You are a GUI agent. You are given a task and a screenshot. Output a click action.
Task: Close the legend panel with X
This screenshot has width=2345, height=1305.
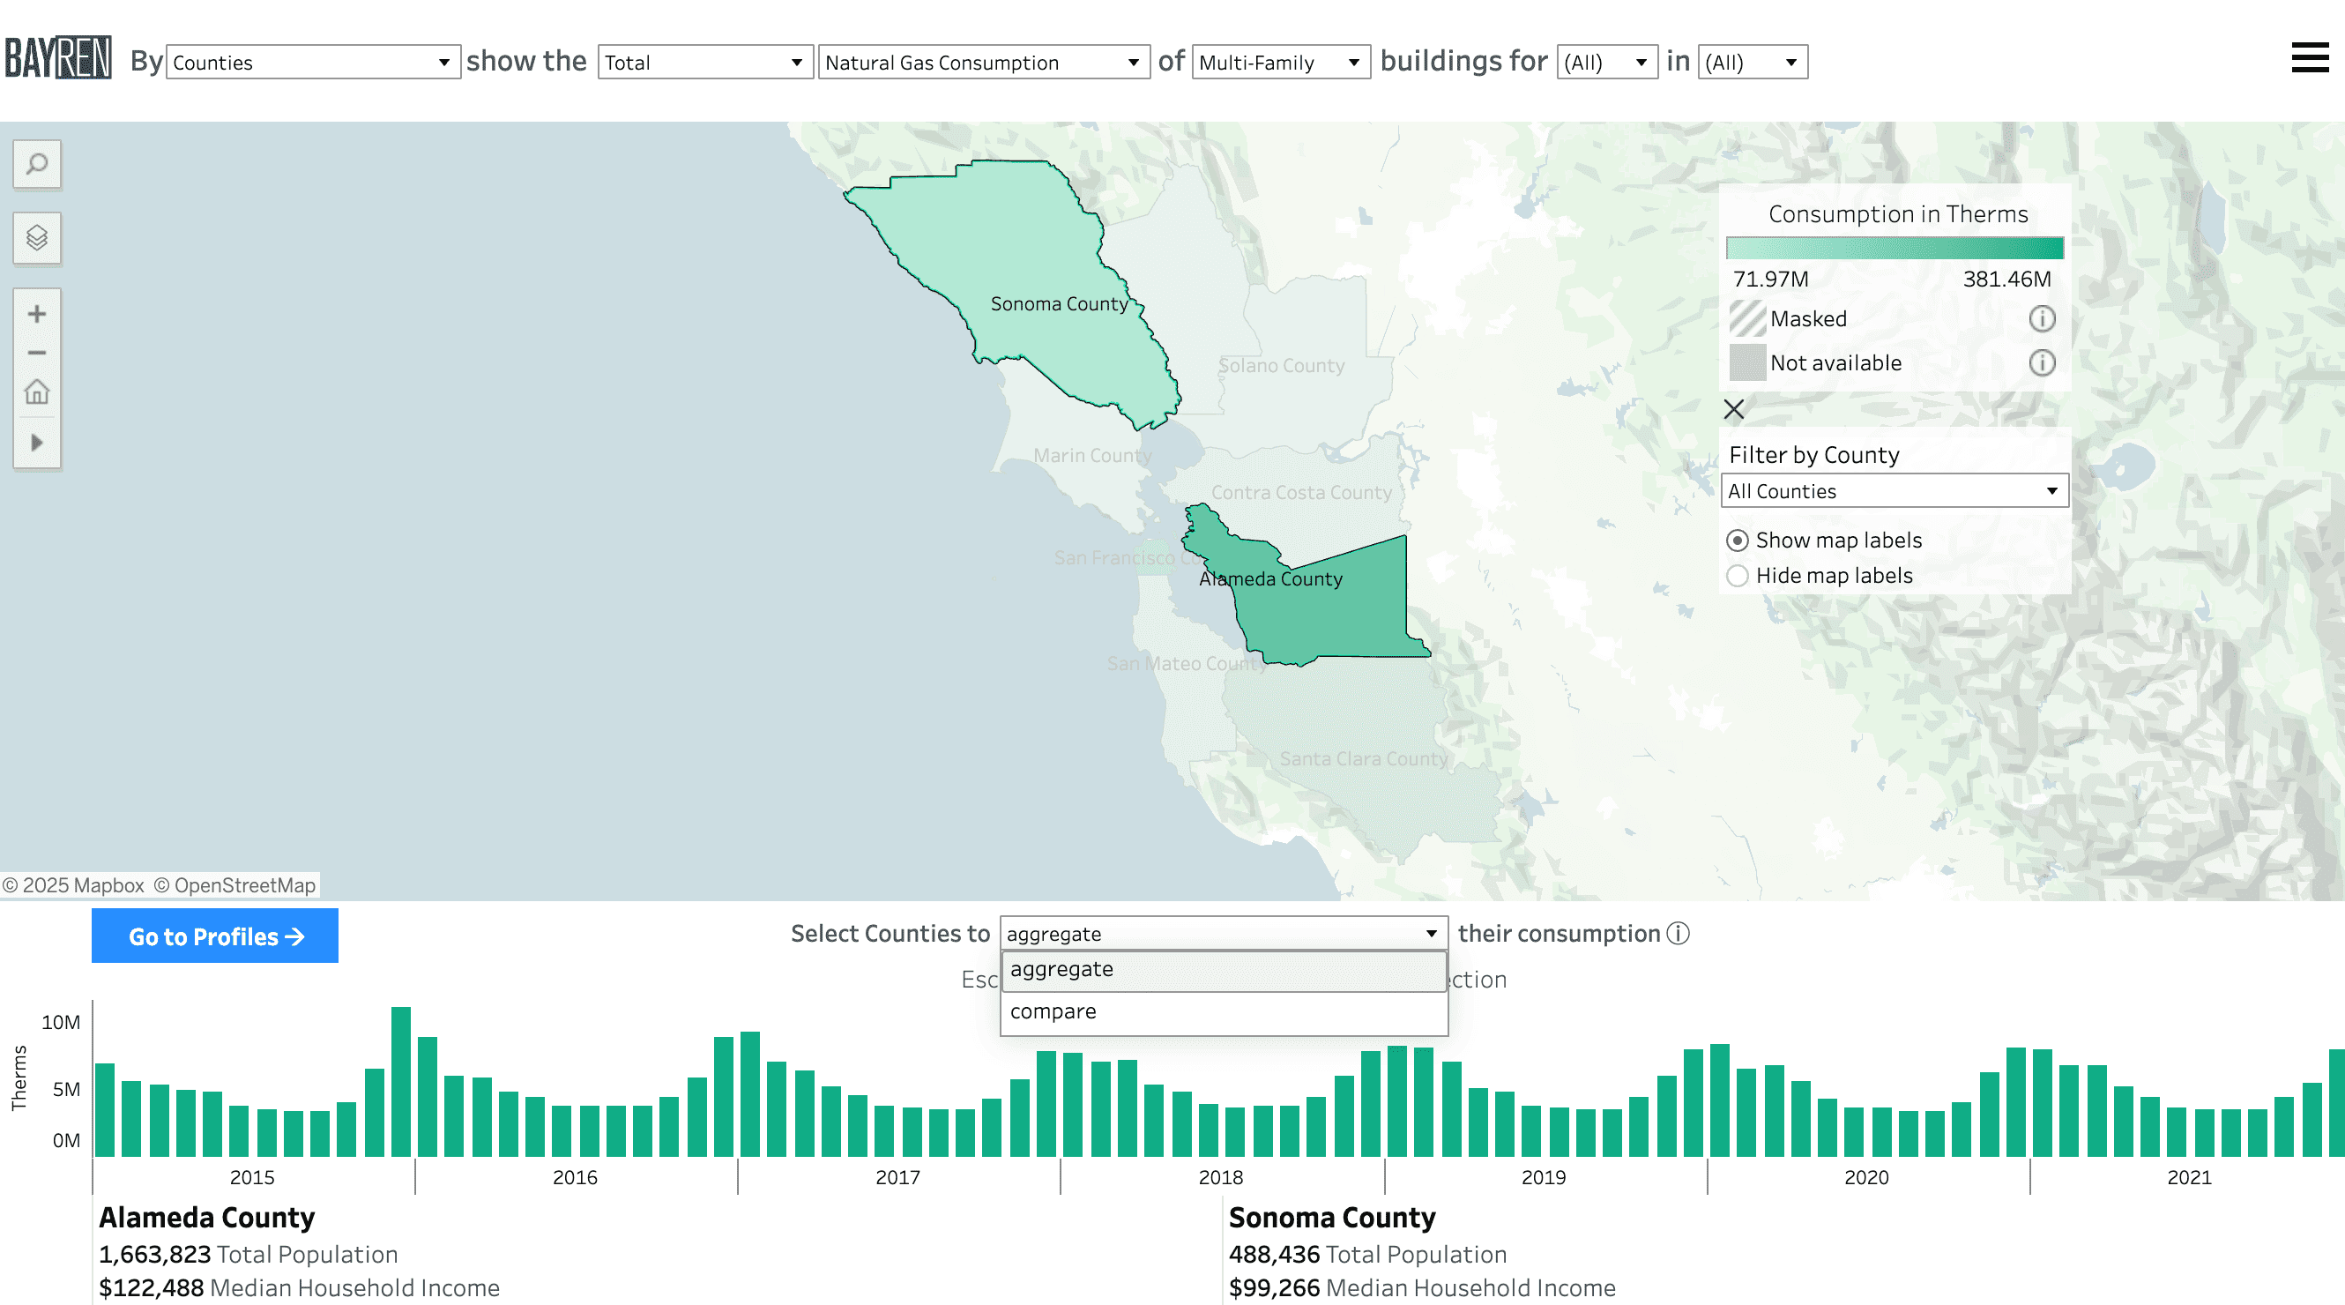pos(1734,409)
